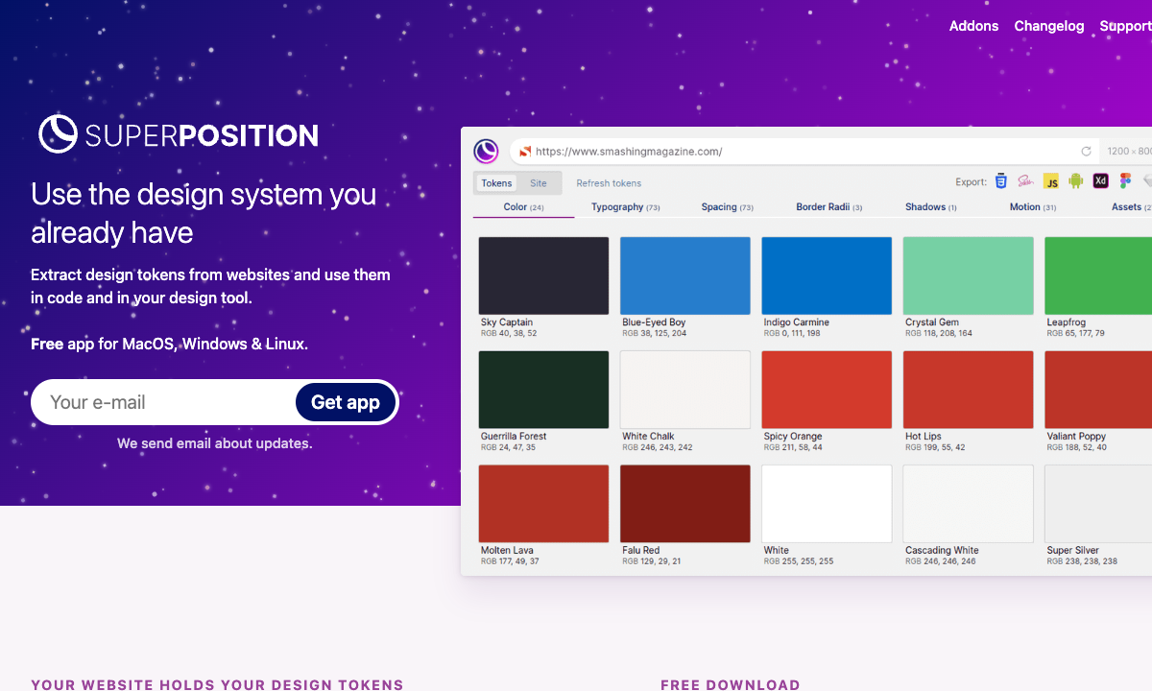Open the Spacing tab
Screen dimensions: 1152x691
[727, 207]
